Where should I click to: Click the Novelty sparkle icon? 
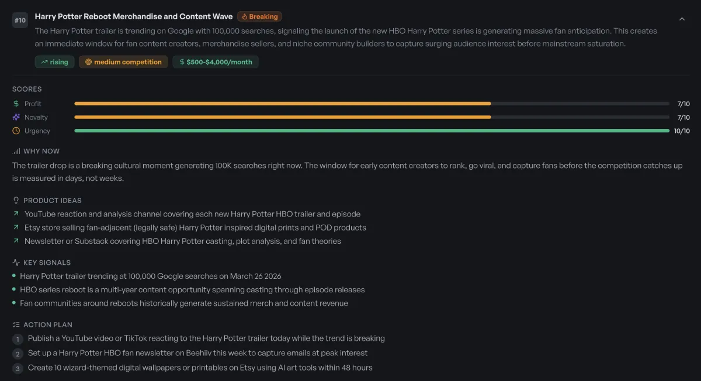click(x=16, y=117)
